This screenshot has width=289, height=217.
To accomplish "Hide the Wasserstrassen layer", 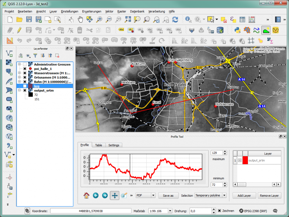I will click(25, 73).
